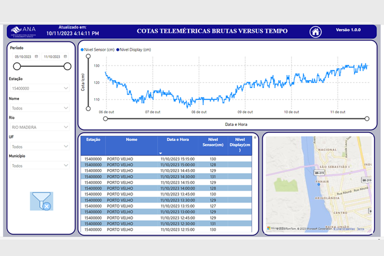Sort table by Estação column header
The width and height of the screenshot is (384, 256).
click(93, 140)
